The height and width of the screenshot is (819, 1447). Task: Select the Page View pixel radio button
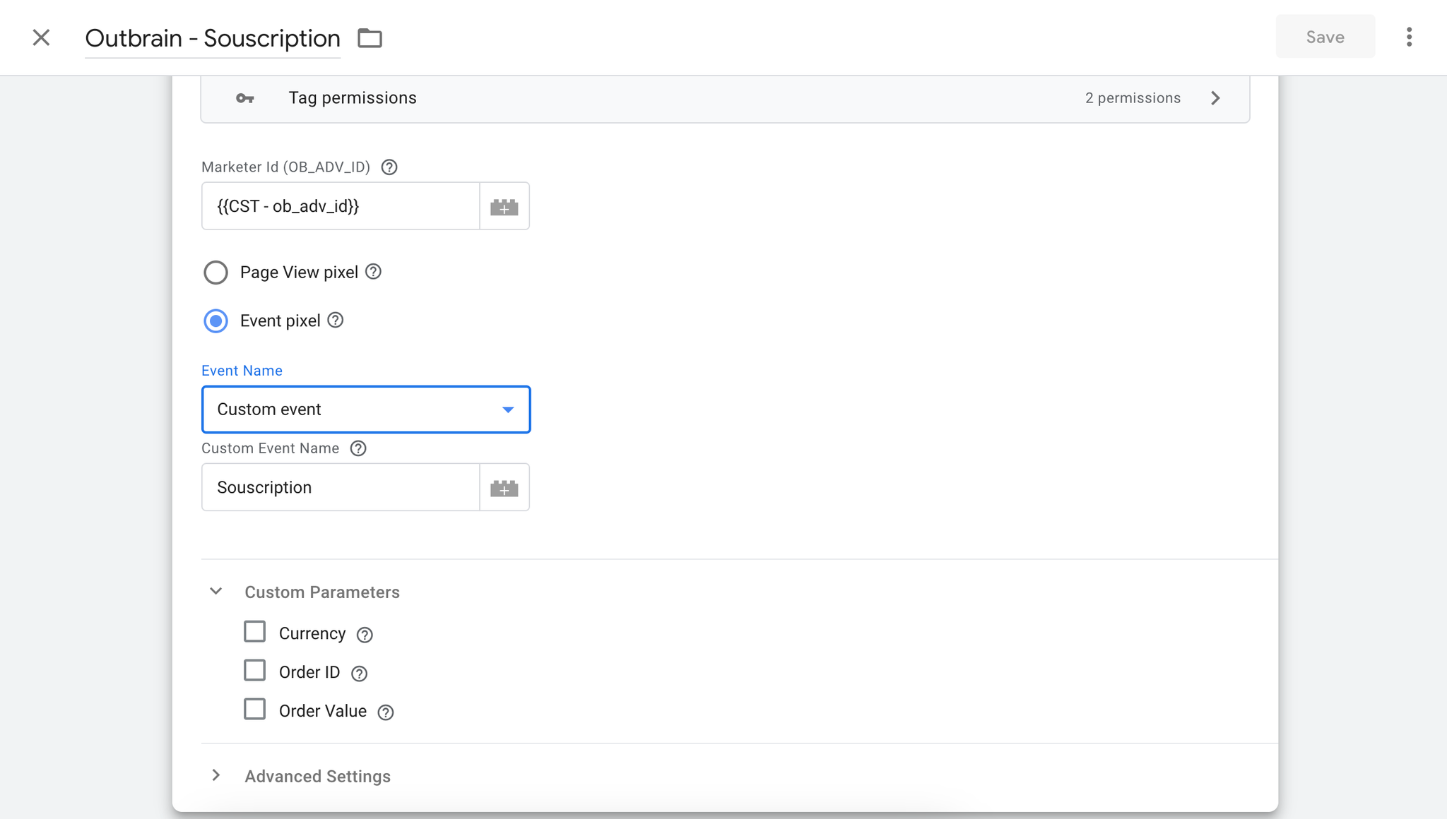click(x=216, y=272)
